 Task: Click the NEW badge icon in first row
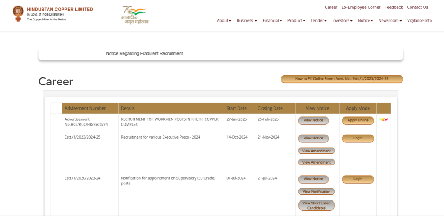pyautogui.click(x=384, y=119)
